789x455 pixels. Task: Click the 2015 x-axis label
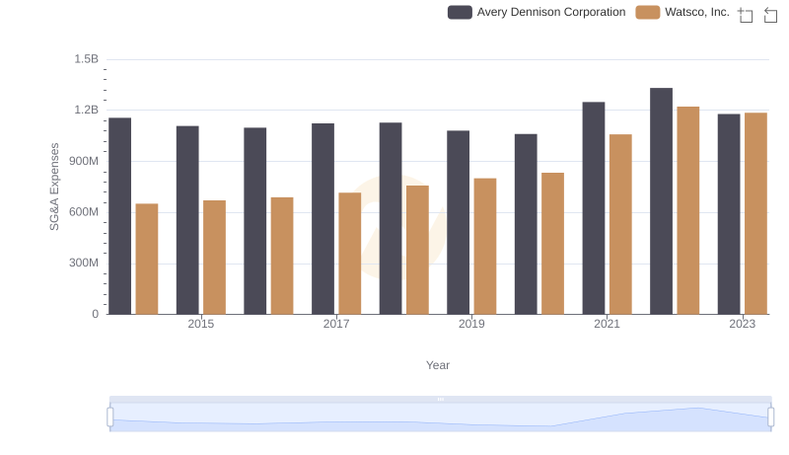coord(201,324)
